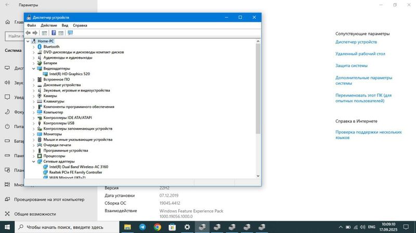
Task: Open Telegram from the taskbar
Action: pyautogui.click(x=142, y=227)
